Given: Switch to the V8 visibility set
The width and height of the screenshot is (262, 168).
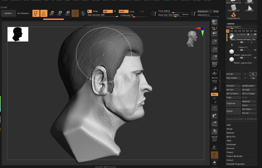Looking at the screenshot, I should tap(255, 31).
